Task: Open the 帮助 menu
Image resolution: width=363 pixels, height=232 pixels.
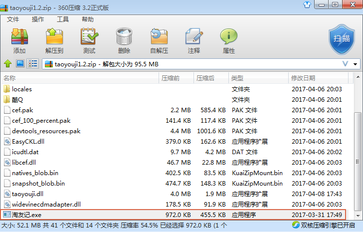Action: (88, 19)
